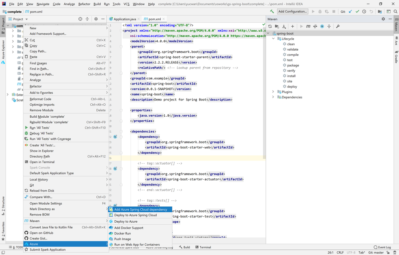Choose Open on GitHub

click(x=66, y=233)
